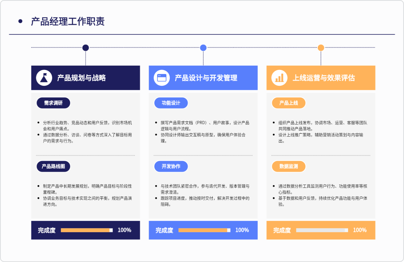
Task: Click 完成度 label in the orange footer
Action: tap(282, 230)
